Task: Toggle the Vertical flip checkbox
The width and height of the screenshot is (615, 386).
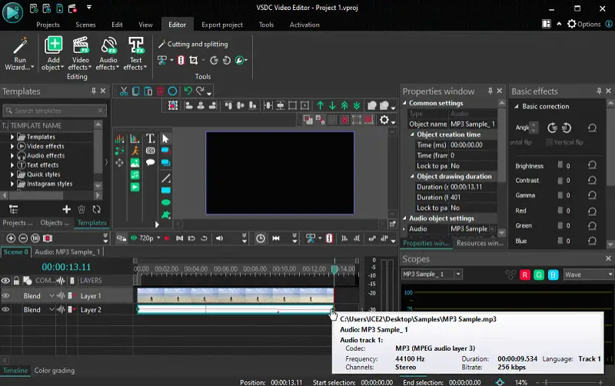Action: tap(549, 142)
